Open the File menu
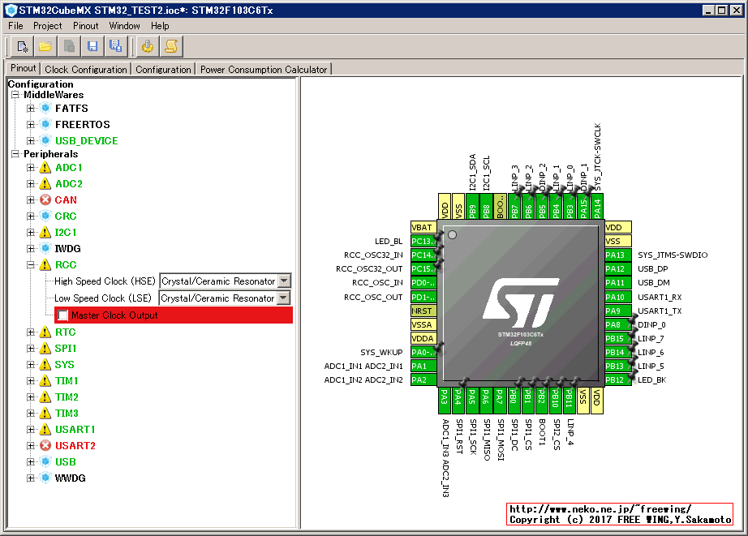 pyautogui.click(x=15, y=26)
